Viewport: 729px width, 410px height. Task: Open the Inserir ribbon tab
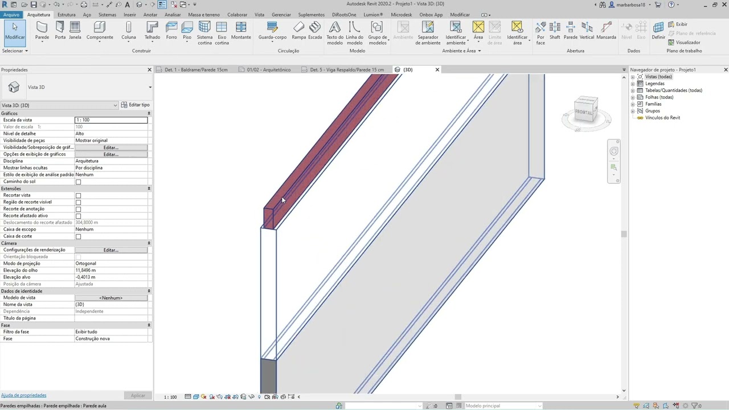[130, 15]
